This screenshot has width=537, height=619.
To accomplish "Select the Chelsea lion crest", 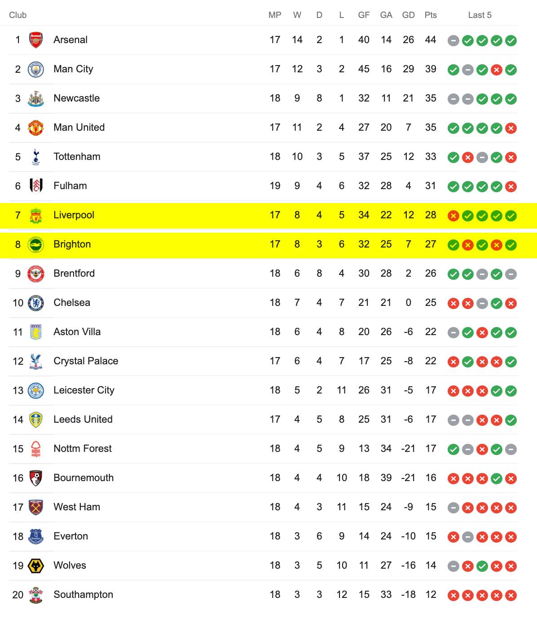I will tap(36, 303).
